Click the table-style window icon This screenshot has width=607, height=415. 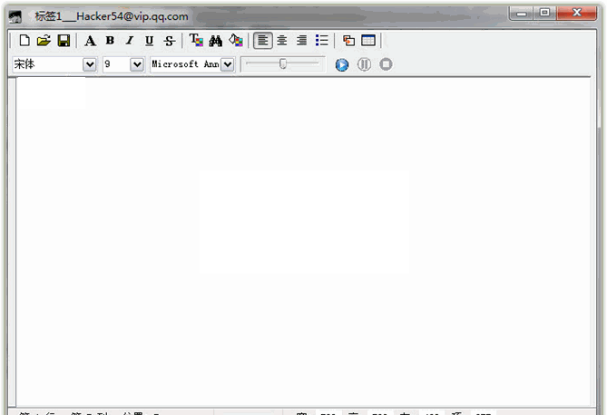(368, 41)
